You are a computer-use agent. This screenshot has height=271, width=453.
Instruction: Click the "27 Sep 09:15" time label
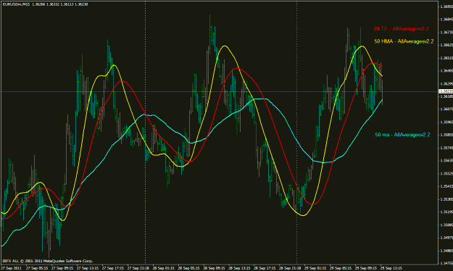coord(62,268)
